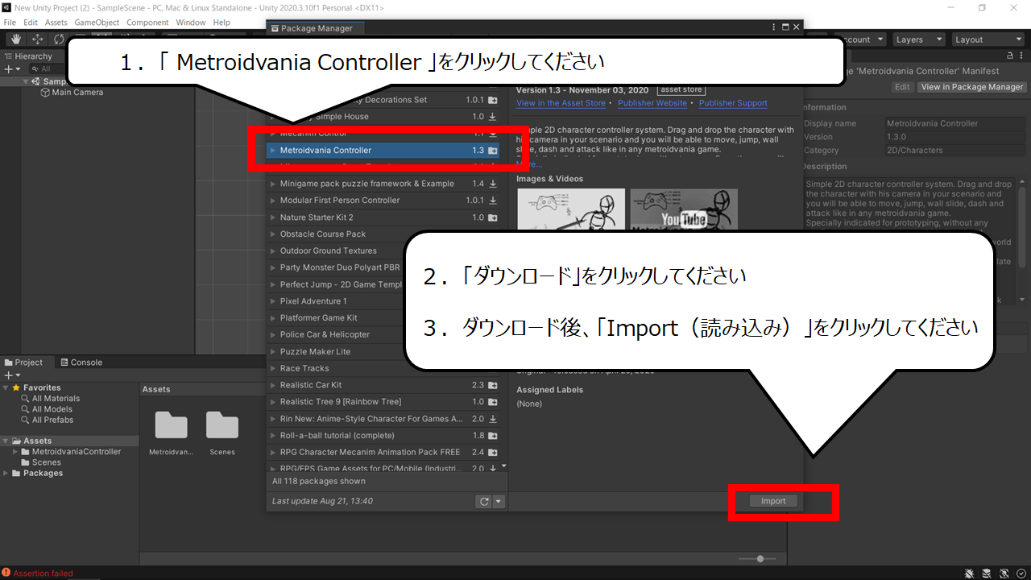
Task: Collapse the Favorites group
Action: point(6,387)
